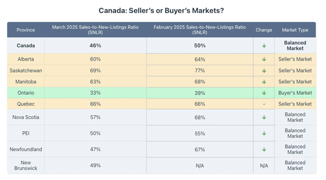
Task: Click the Nova Scotia change arrow
Action: click(264, 117)
